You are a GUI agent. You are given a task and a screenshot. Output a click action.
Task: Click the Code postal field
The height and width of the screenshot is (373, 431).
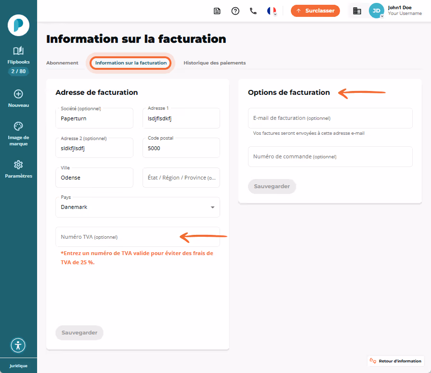pyautogui.click(x=181, y=148)
